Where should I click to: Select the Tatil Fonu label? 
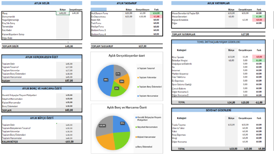[96, 23]
